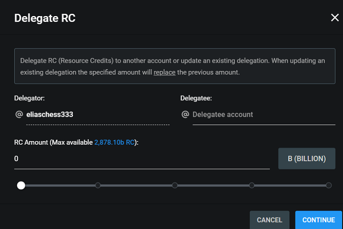Viewport: 343px width, 229px height.
Task: Set the RC slider to the 75% mark
Action: click(x=252, y=185)
